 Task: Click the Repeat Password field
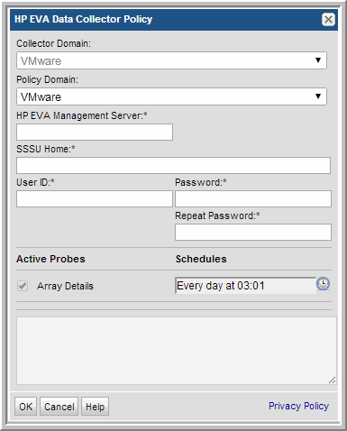point(253,232)
